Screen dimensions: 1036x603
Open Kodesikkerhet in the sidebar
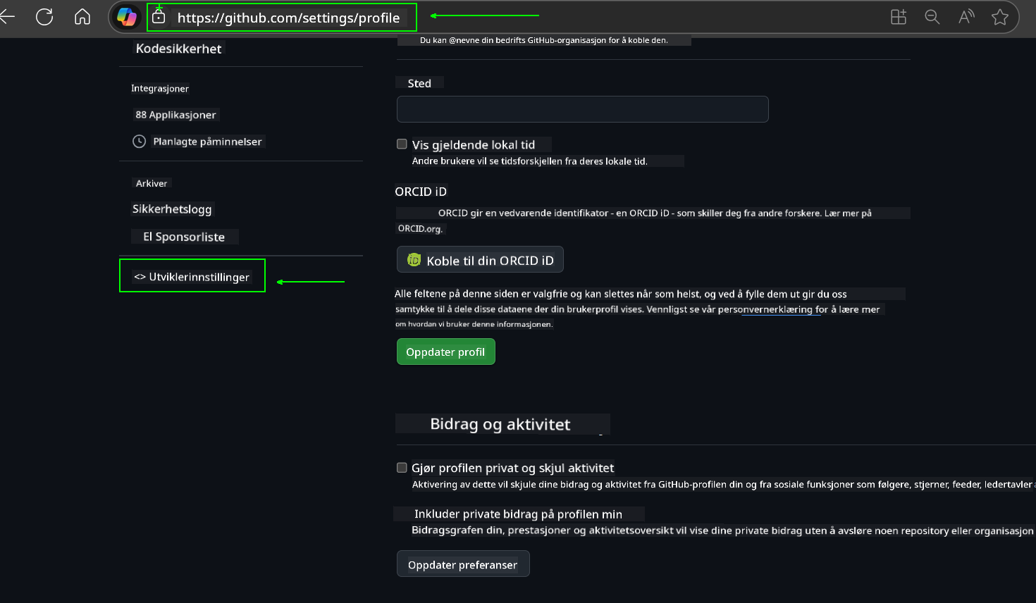tap(179, 49)
